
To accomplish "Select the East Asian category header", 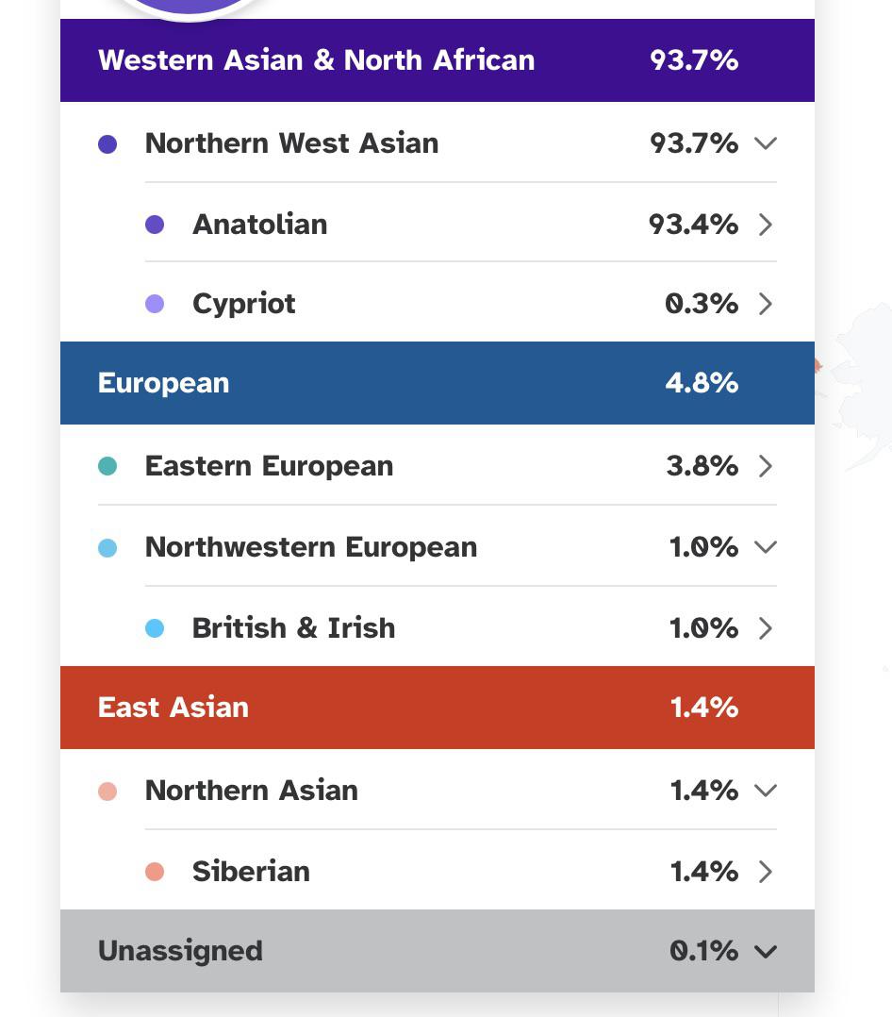I will coord(438,708).
